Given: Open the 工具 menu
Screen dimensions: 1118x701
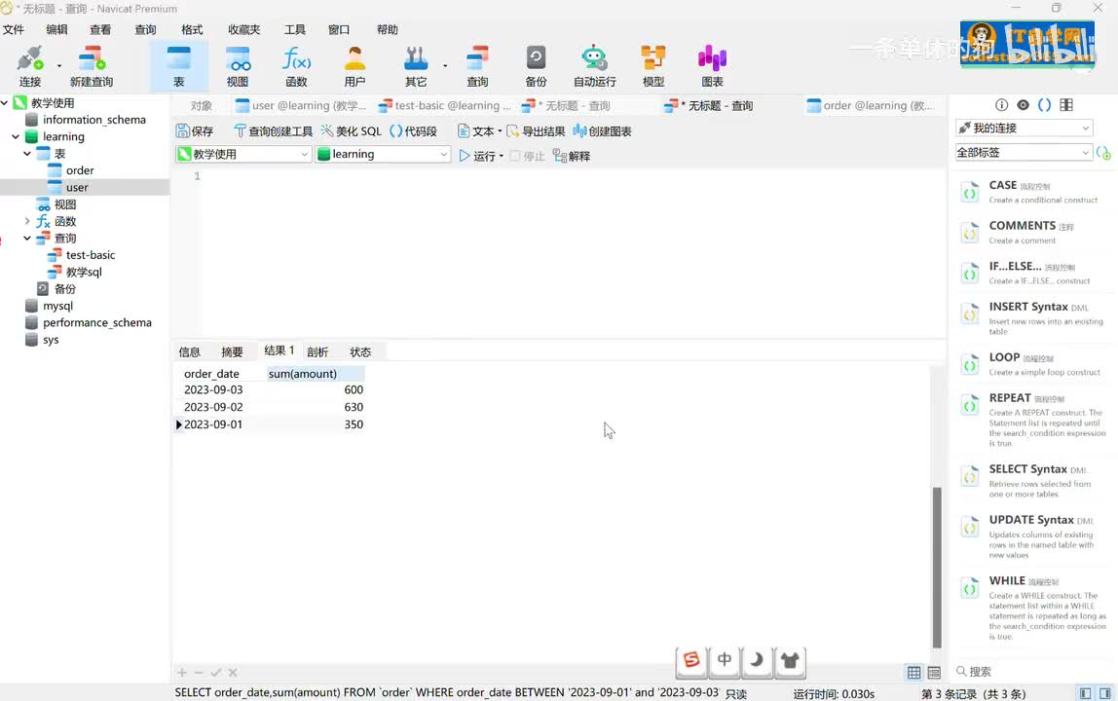Looking at the screenshot, I should [x=294, y=29].
